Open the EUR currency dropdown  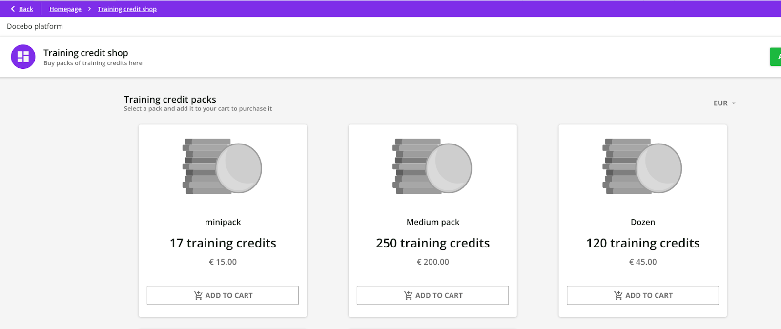720,103
